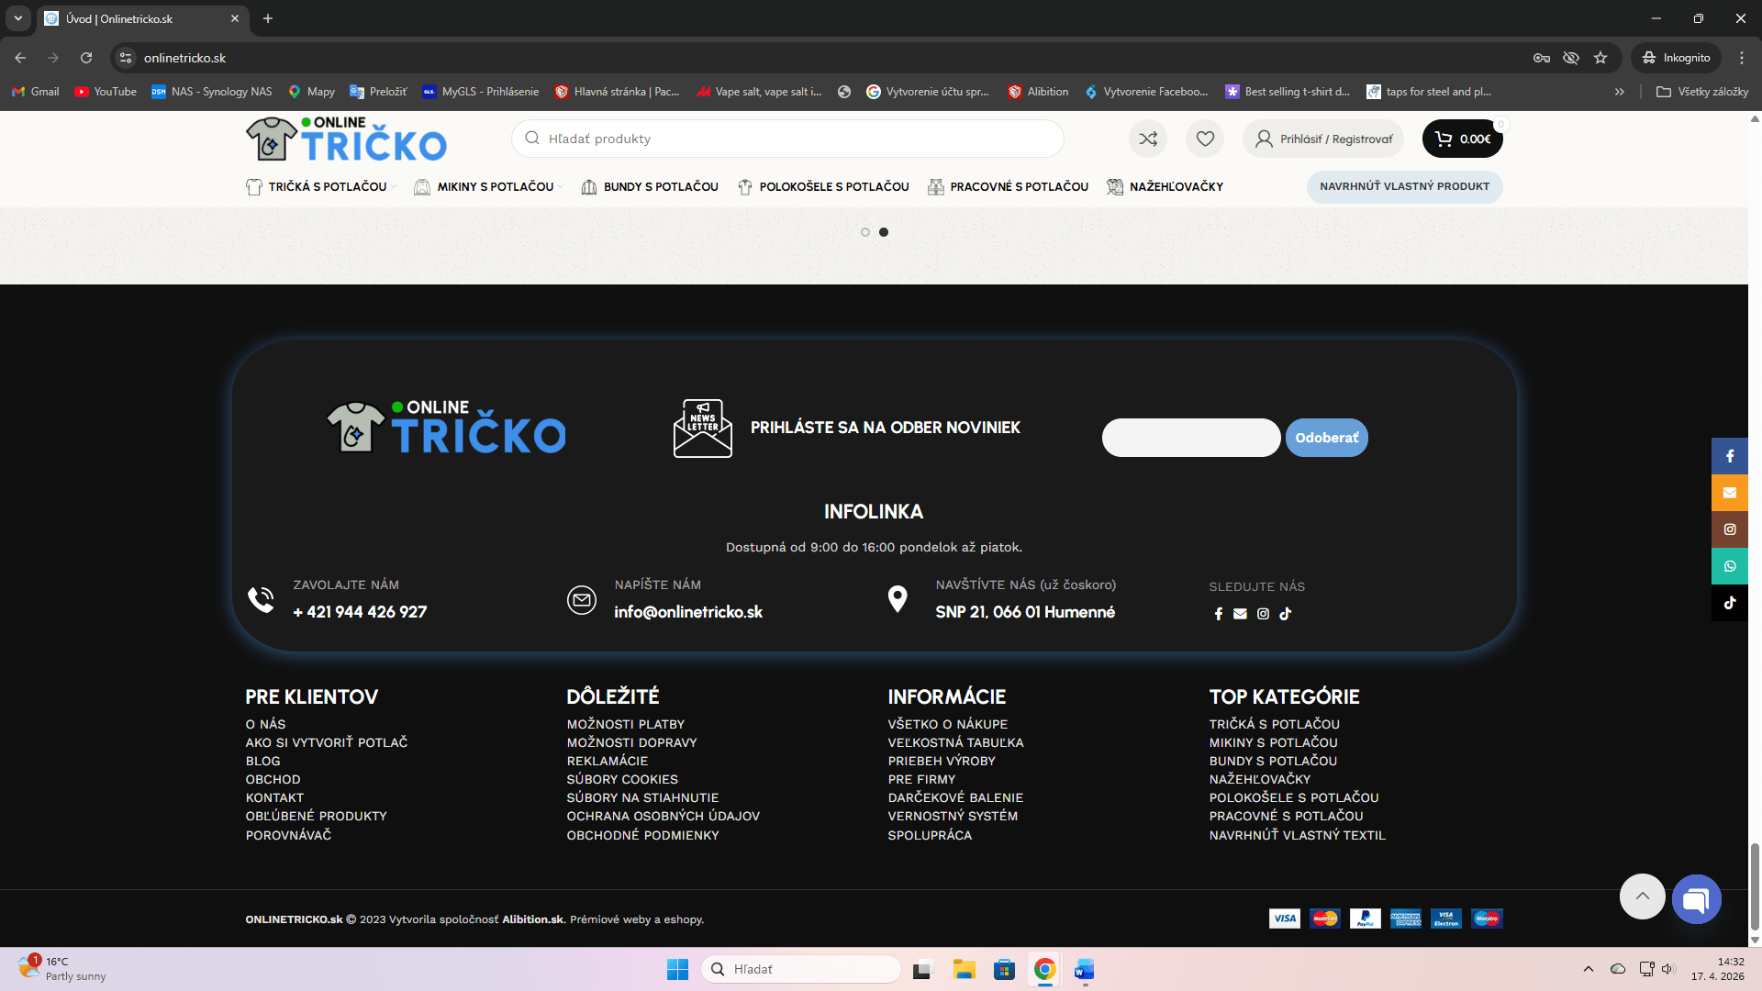Select the first slider pagination dot

865,232
